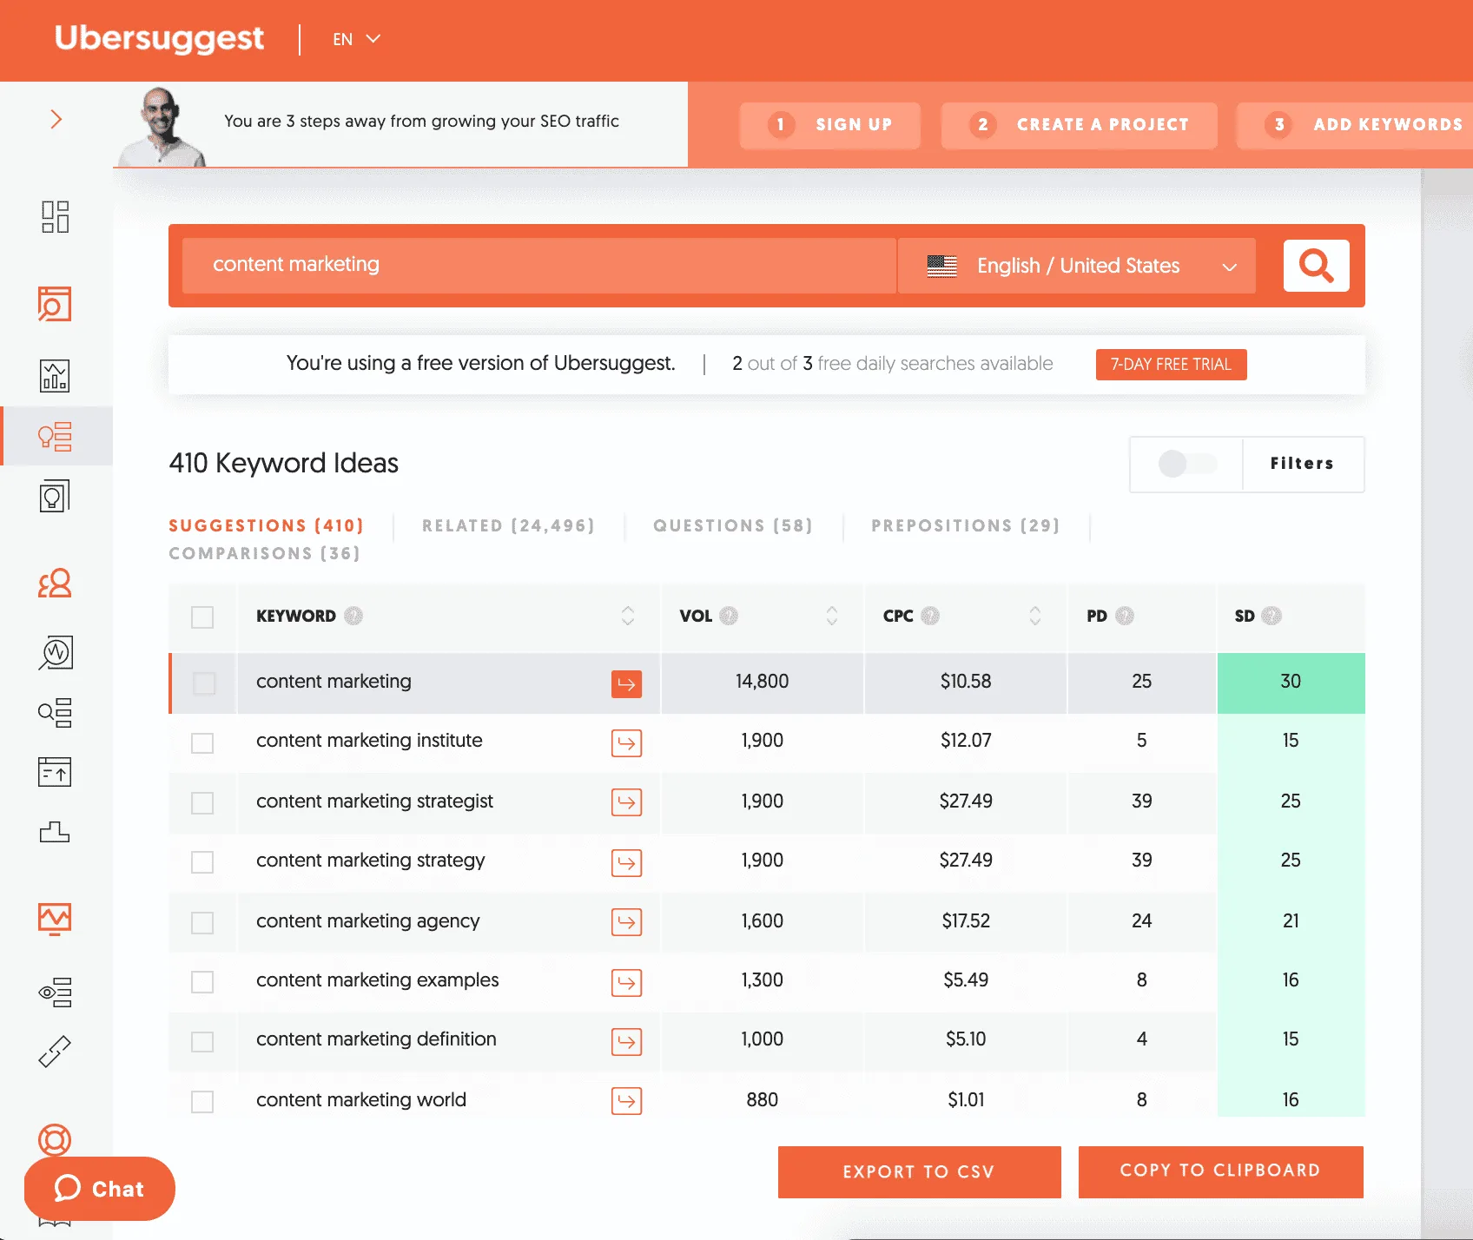The image size is (1473, 1240).
Task: Open the backlinks chain link sidebar icon
Action: pyautogui.click(x=55, y=1052)
